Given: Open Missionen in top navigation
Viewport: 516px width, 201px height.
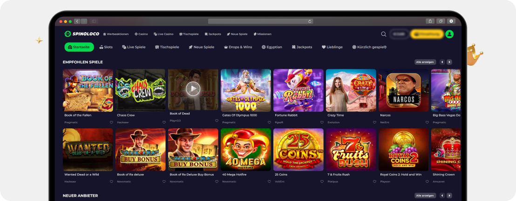Looking at the screenshot, I should (262, 34).
